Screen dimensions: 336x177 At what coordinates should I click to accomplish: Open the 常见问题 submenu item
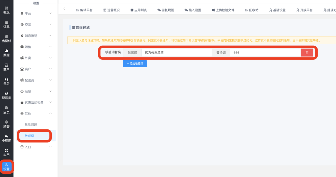tap(31, 125)
